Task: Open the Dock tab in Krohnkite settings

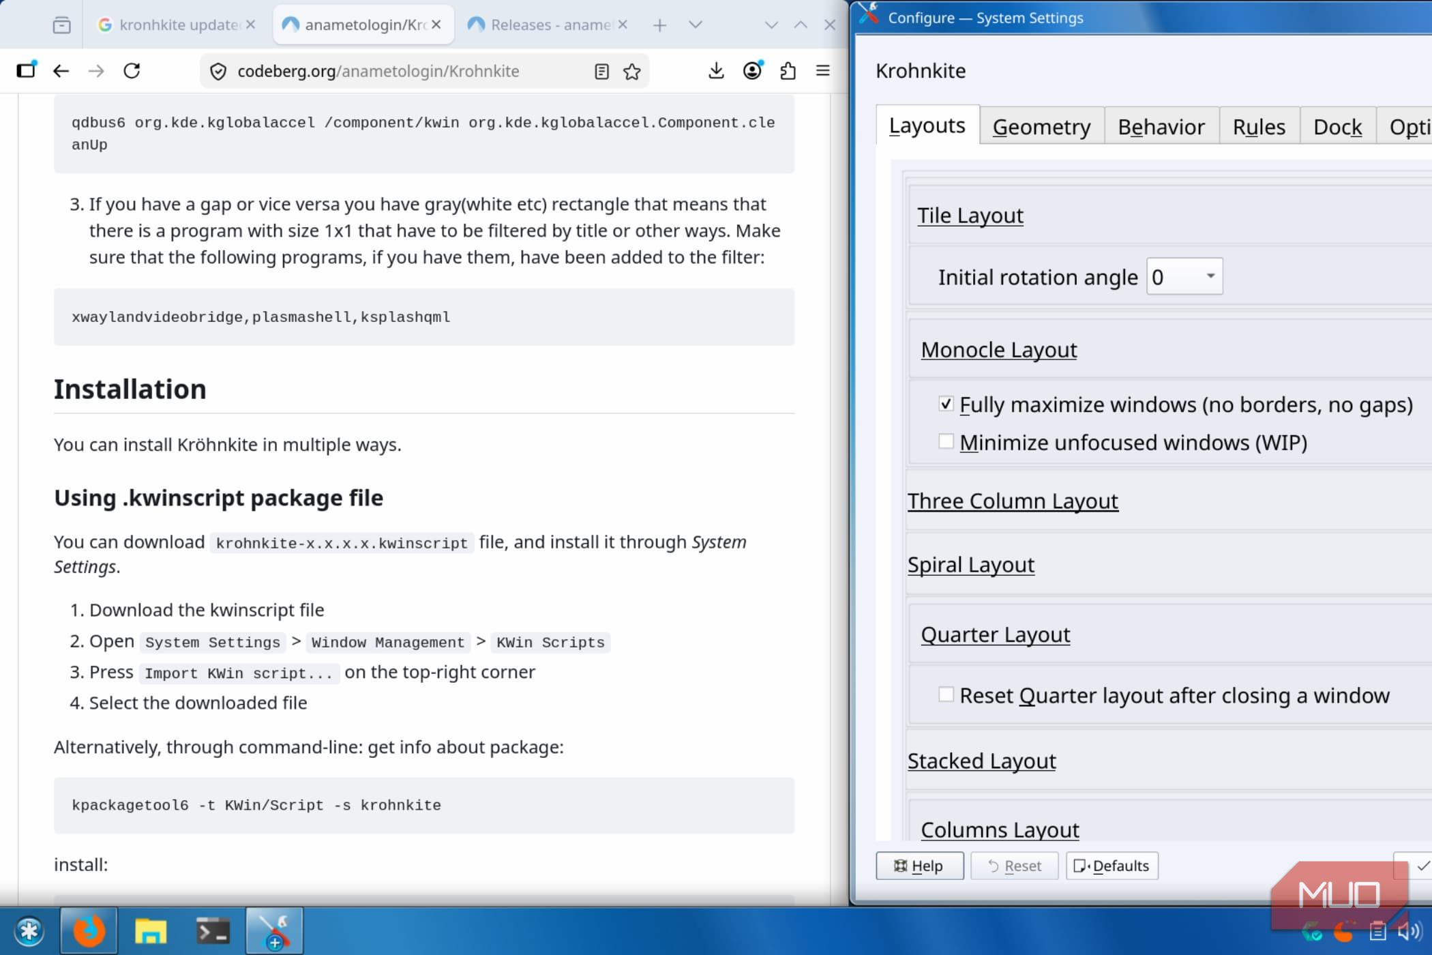Action: tap(1337, 127)
